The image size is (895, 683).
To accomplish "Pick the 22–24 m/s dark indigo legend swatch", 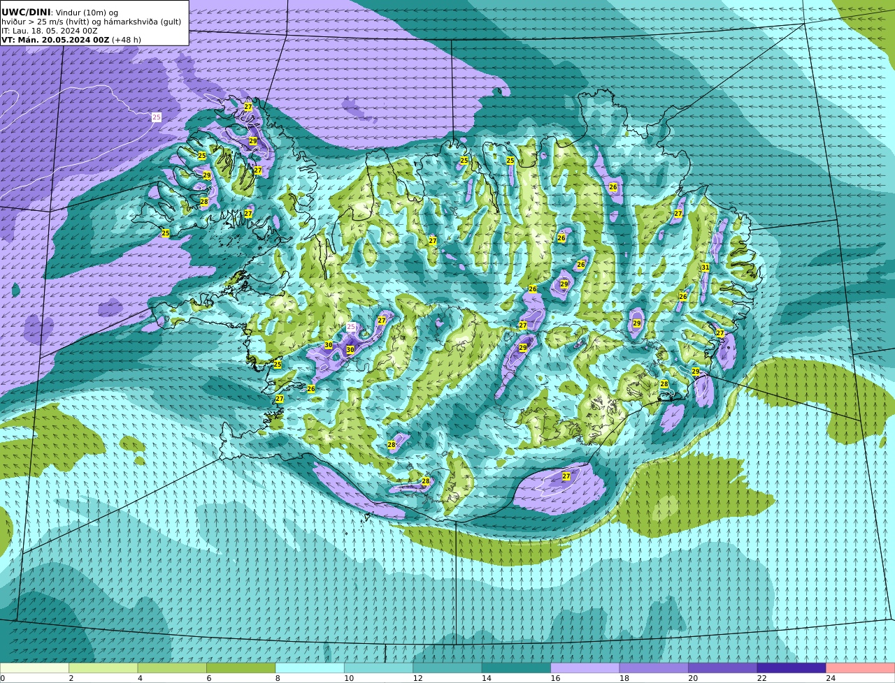I will [x=792, y=668].
